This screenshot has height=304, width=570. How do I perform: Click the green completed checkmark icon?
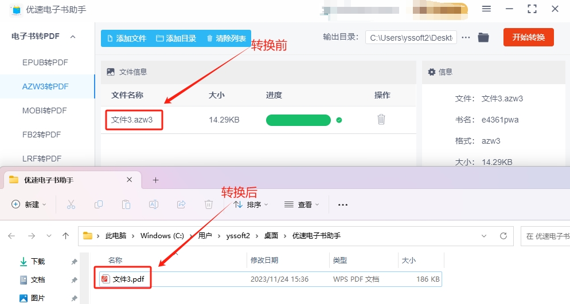[x=339, y=120]
